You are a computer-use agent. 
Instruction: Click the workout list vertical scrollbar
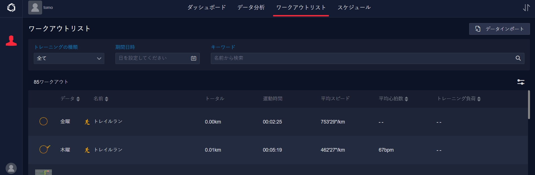tap(529, 105)
